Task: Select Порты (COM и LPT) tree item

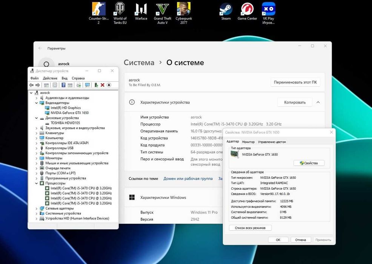Action: (60, 173)
